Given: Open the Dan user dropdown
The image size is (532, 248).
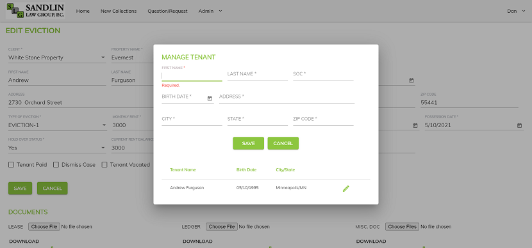Looking at the screenshot, I should click(516, 11).
